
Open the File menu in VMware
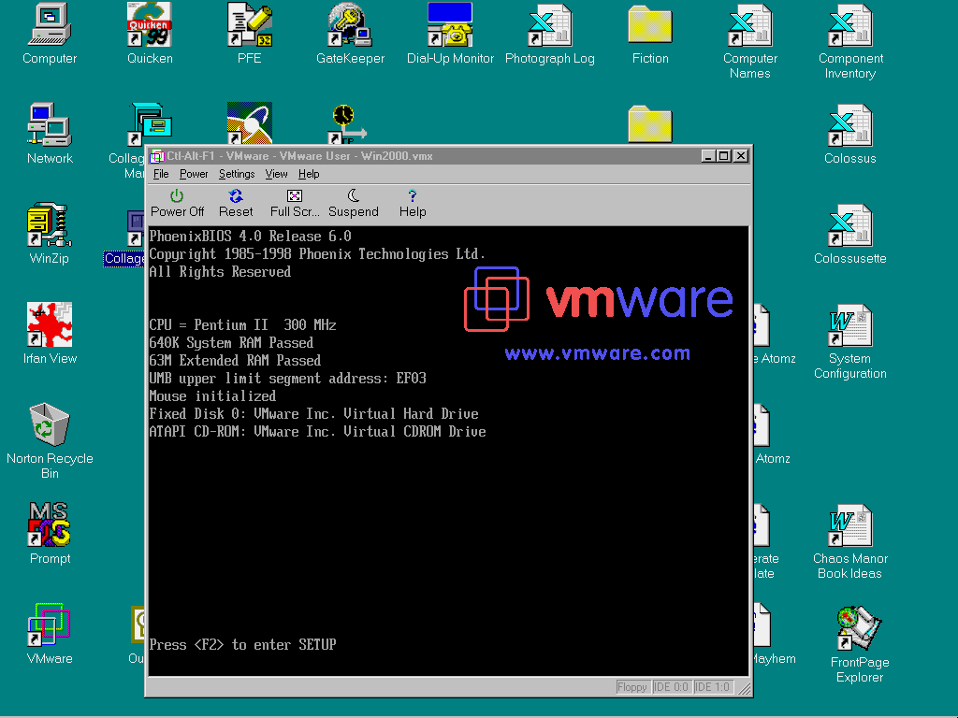pyautogui.click(x=161, y=174)
